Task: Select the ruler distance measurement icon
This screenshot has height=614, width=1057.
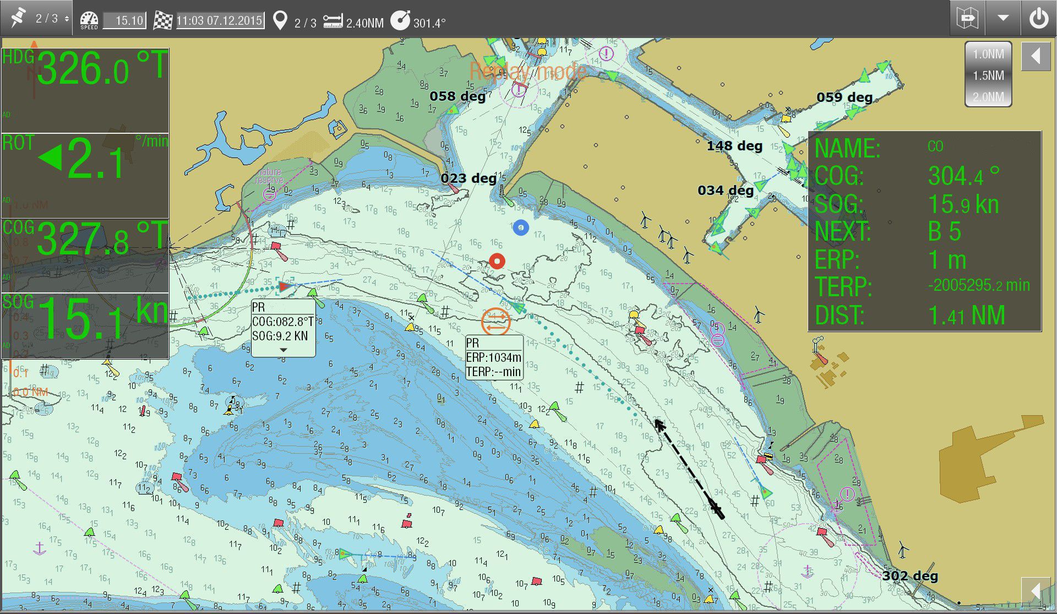Action: click(x=333, y=19)
